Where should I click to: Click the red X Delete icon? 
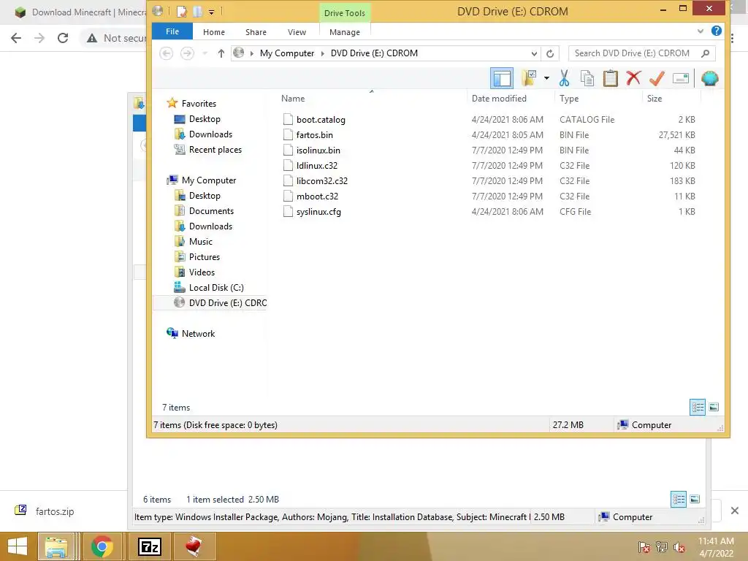(x=633, y=78)
